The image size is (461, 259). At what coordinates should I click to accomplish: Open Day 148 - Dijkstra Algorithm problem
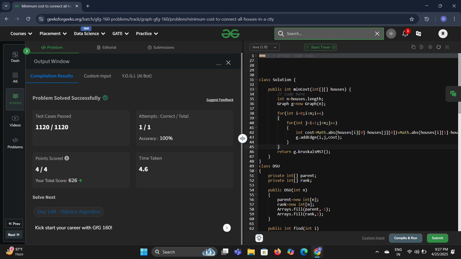69,211
